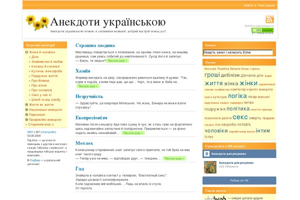Select the дебілізм tag
This screenshot has width=300, height=200.
[230, 75]
